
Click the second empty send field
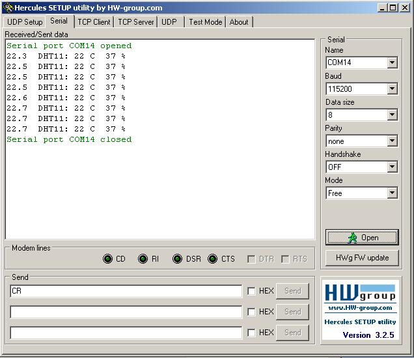coord(126,312)
